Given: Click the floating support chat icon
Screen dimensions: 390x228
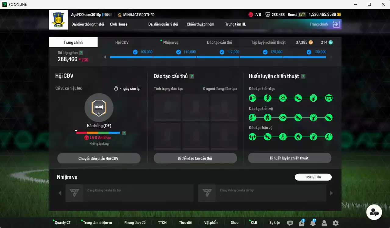Looking at the screenshot, I should pos(374,212).
